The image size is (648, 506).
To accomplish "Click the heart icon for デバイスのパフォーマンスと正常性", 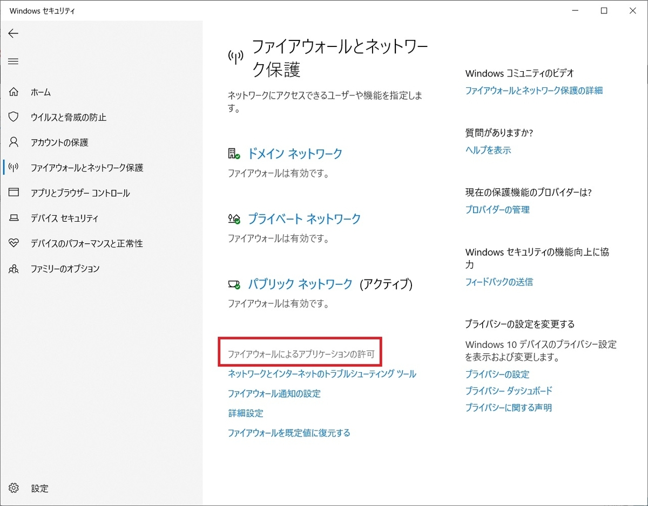I will point(14,243).
